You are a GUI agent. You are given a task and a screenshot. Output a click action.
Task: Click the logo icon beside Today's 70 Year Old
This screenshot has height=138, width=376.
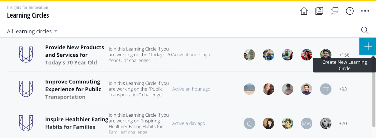[x=26, y=55]
